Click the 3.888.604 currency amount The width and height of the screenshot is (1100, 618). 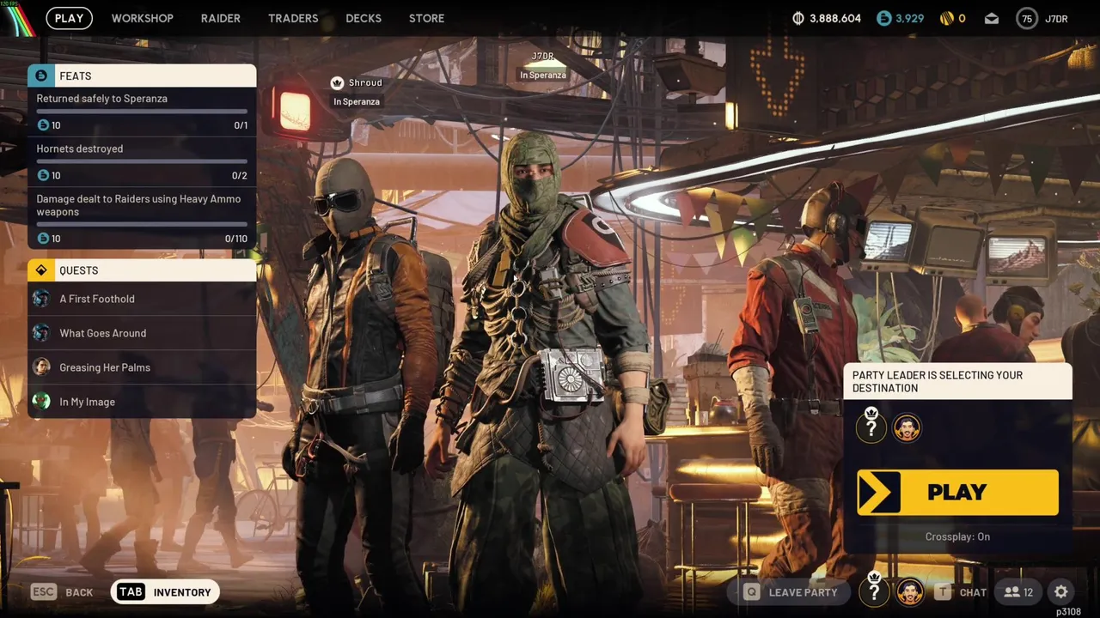pos(835,18)
